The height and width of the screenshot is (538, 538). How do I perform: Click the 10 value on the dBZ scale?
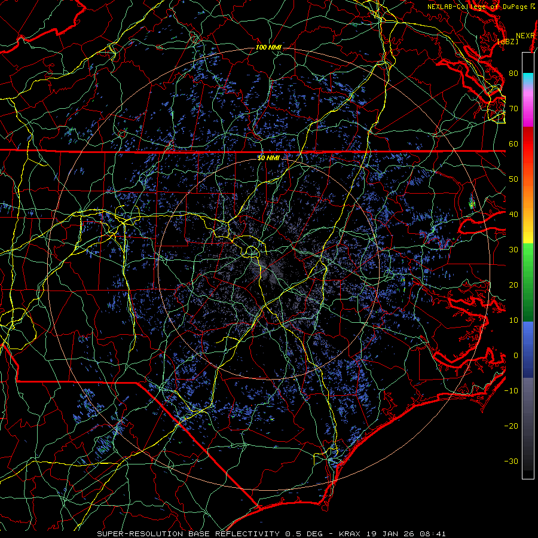pyautogui.click(x=513, y=320)
